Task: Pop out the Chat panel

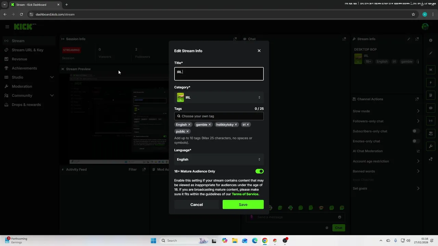Action: (344, 39)
